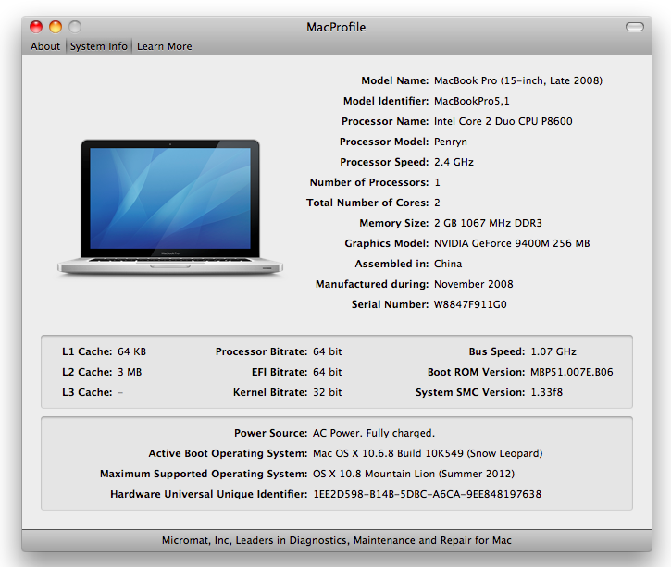Select the NVIDIA GeForce 9400M 256 MB value

(x=512, y=243)
